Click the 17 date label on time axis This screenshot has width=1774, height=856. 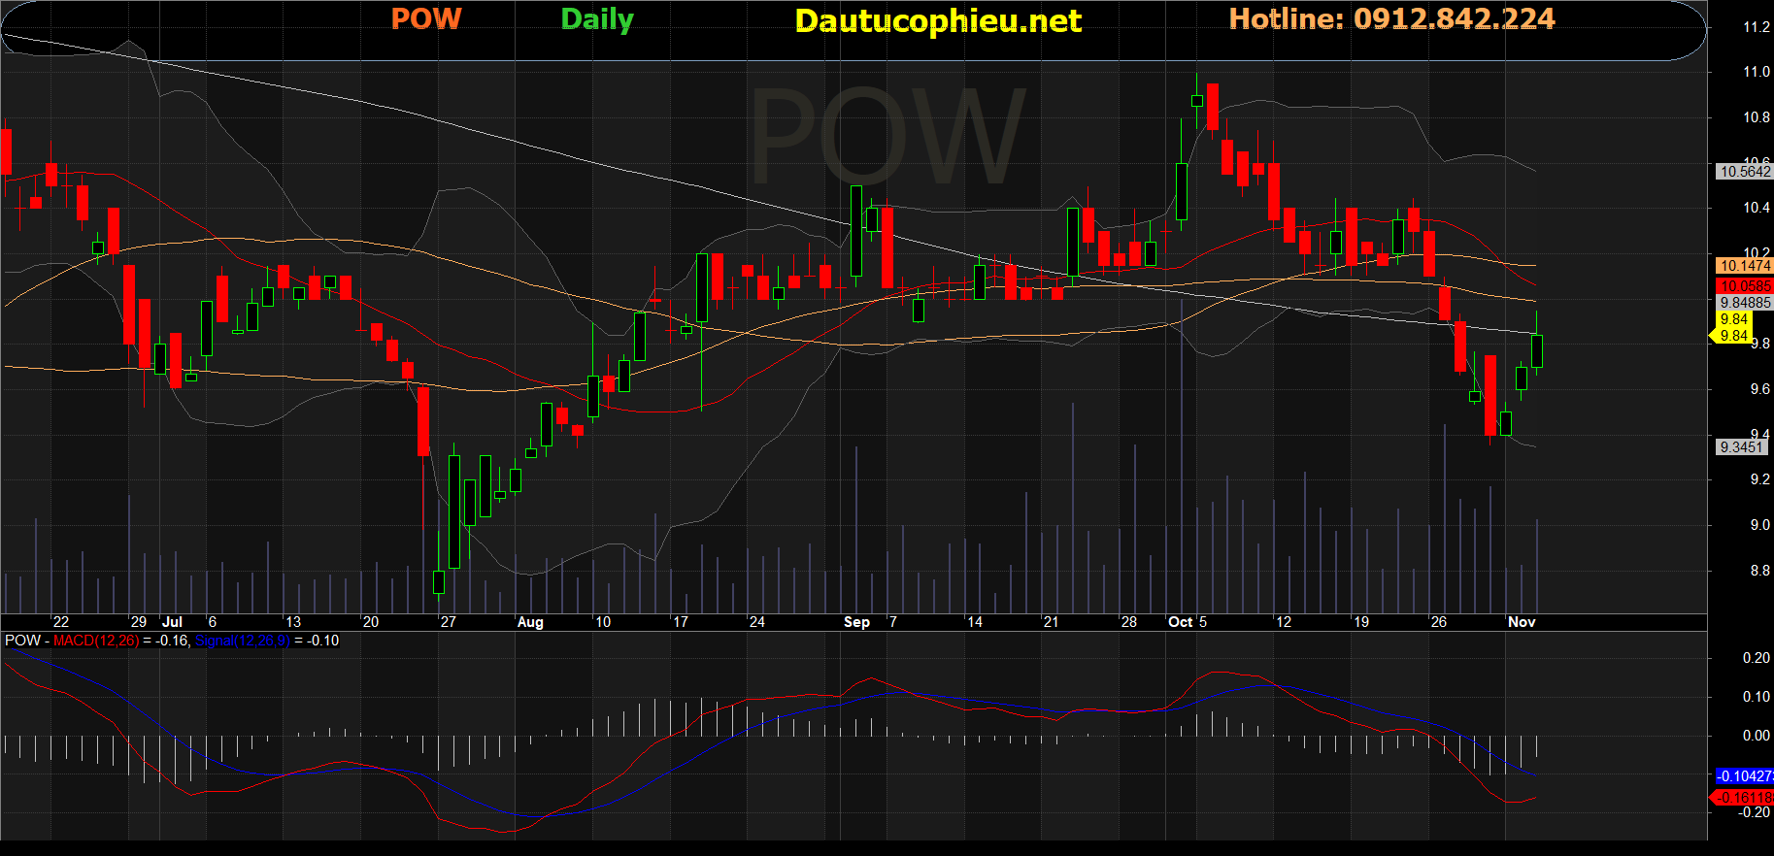(x=681, y=622)
